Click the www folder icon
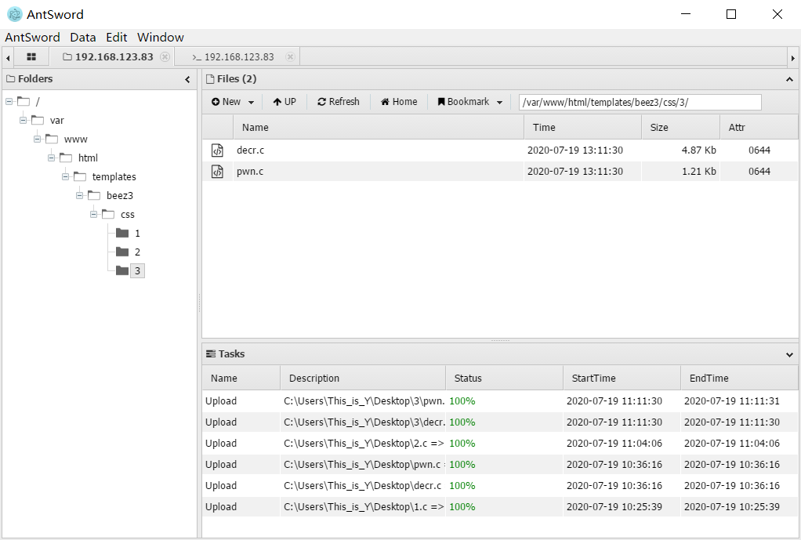801x540 pixels. point(52,139)
